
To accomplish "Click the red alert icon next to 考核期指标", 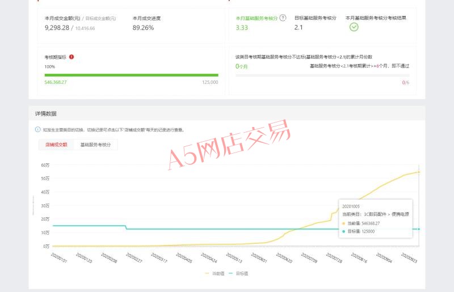I will pyautogui.click(x=72, y=57).
